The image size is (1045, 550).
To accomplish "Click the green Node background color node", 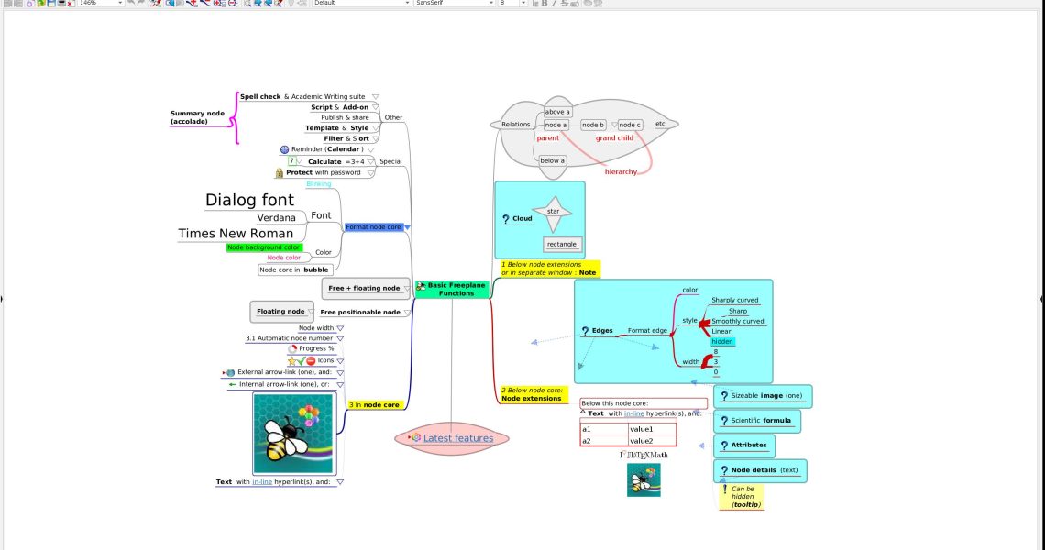I will pos(264,247).
